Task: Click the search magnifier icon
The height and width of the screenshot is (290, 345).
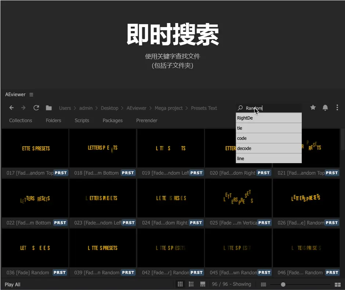Action: [x=240, y=108]
